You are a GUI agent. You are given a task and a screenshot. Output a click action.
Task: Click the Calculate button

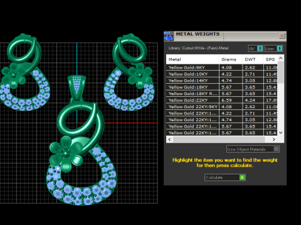click(x=225, y=177)
